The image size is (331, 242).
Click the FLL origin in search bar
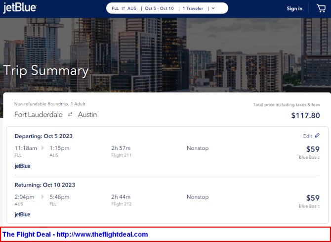pyautogui.click(x=115, y=8)
